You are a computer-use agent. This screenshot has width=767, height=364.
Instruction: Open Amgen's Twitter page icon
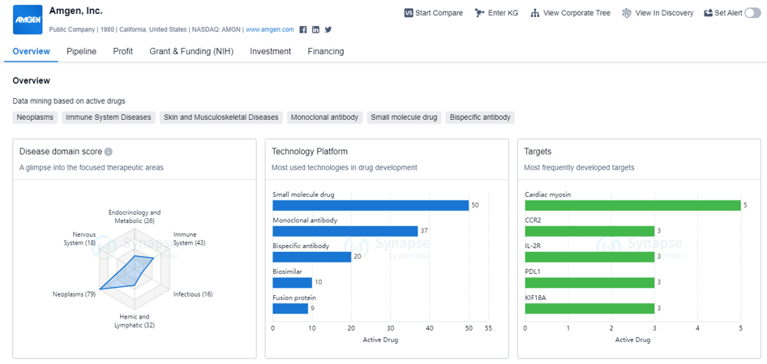pyautogui.click(x=328, y=29)
